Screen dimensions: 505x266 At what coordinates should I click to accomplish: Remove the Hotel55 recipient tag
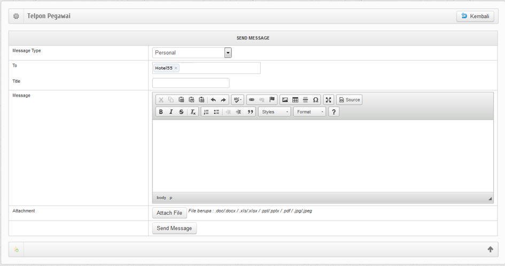click(x=176, y=68)
